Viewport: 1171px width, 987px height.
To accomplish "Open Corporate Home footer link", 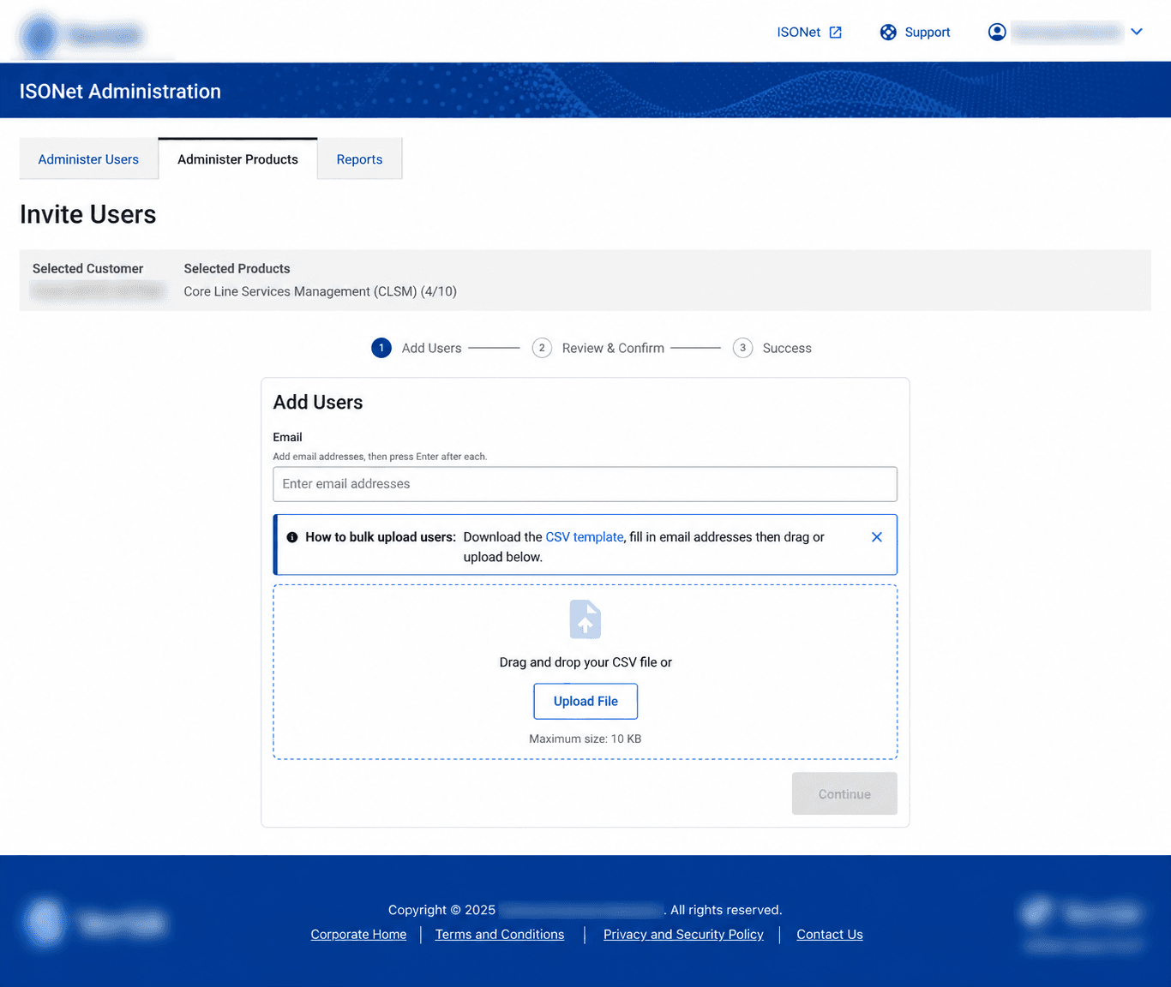I will pyautogui.click(x=358, y=935).
